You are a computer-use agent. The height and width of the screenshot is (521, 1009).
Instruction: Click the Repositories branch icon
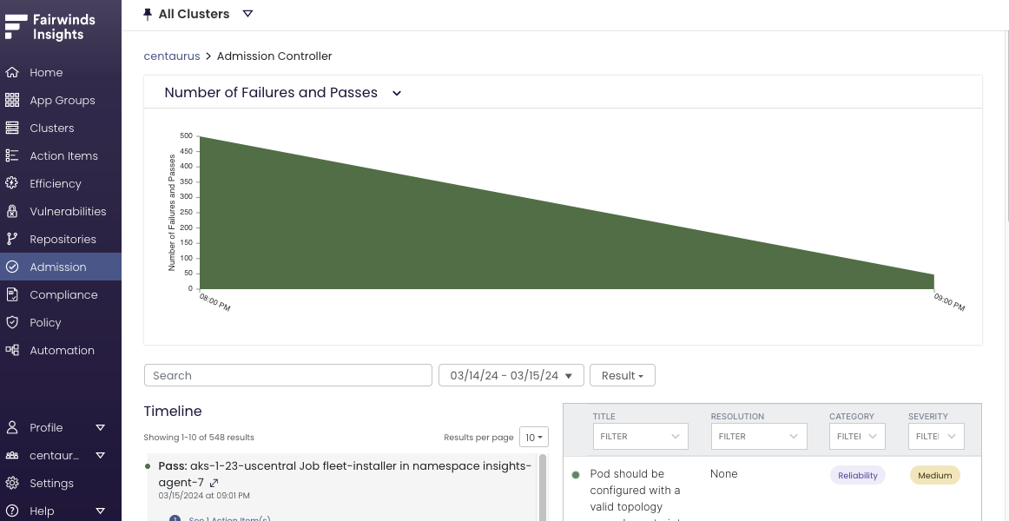click(12, 239)
